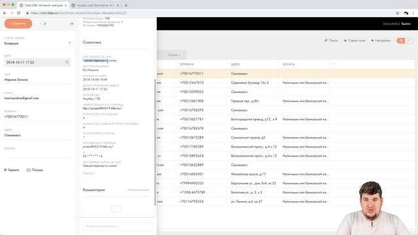Collapse statistics with the Свернуть link

click(x=89, y=173)
